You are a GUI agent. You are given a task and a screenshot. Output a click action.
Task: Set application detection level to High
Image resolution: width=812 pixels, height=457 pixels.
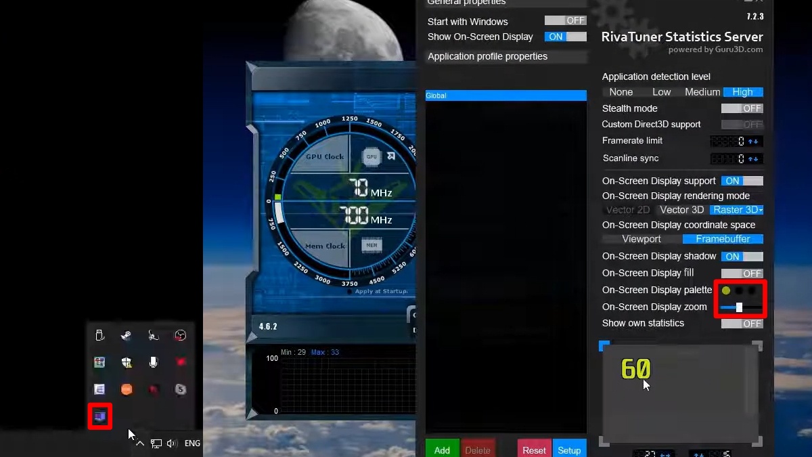coord(743,92)
